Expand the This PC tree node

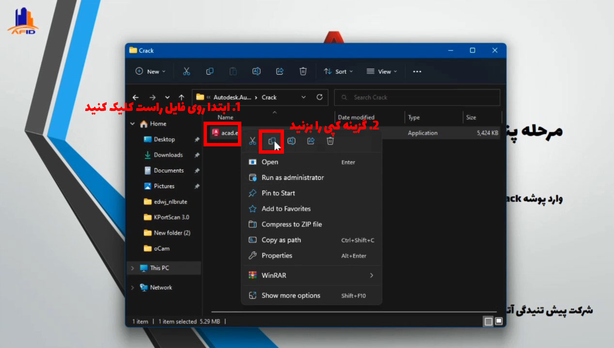point(133,268)
